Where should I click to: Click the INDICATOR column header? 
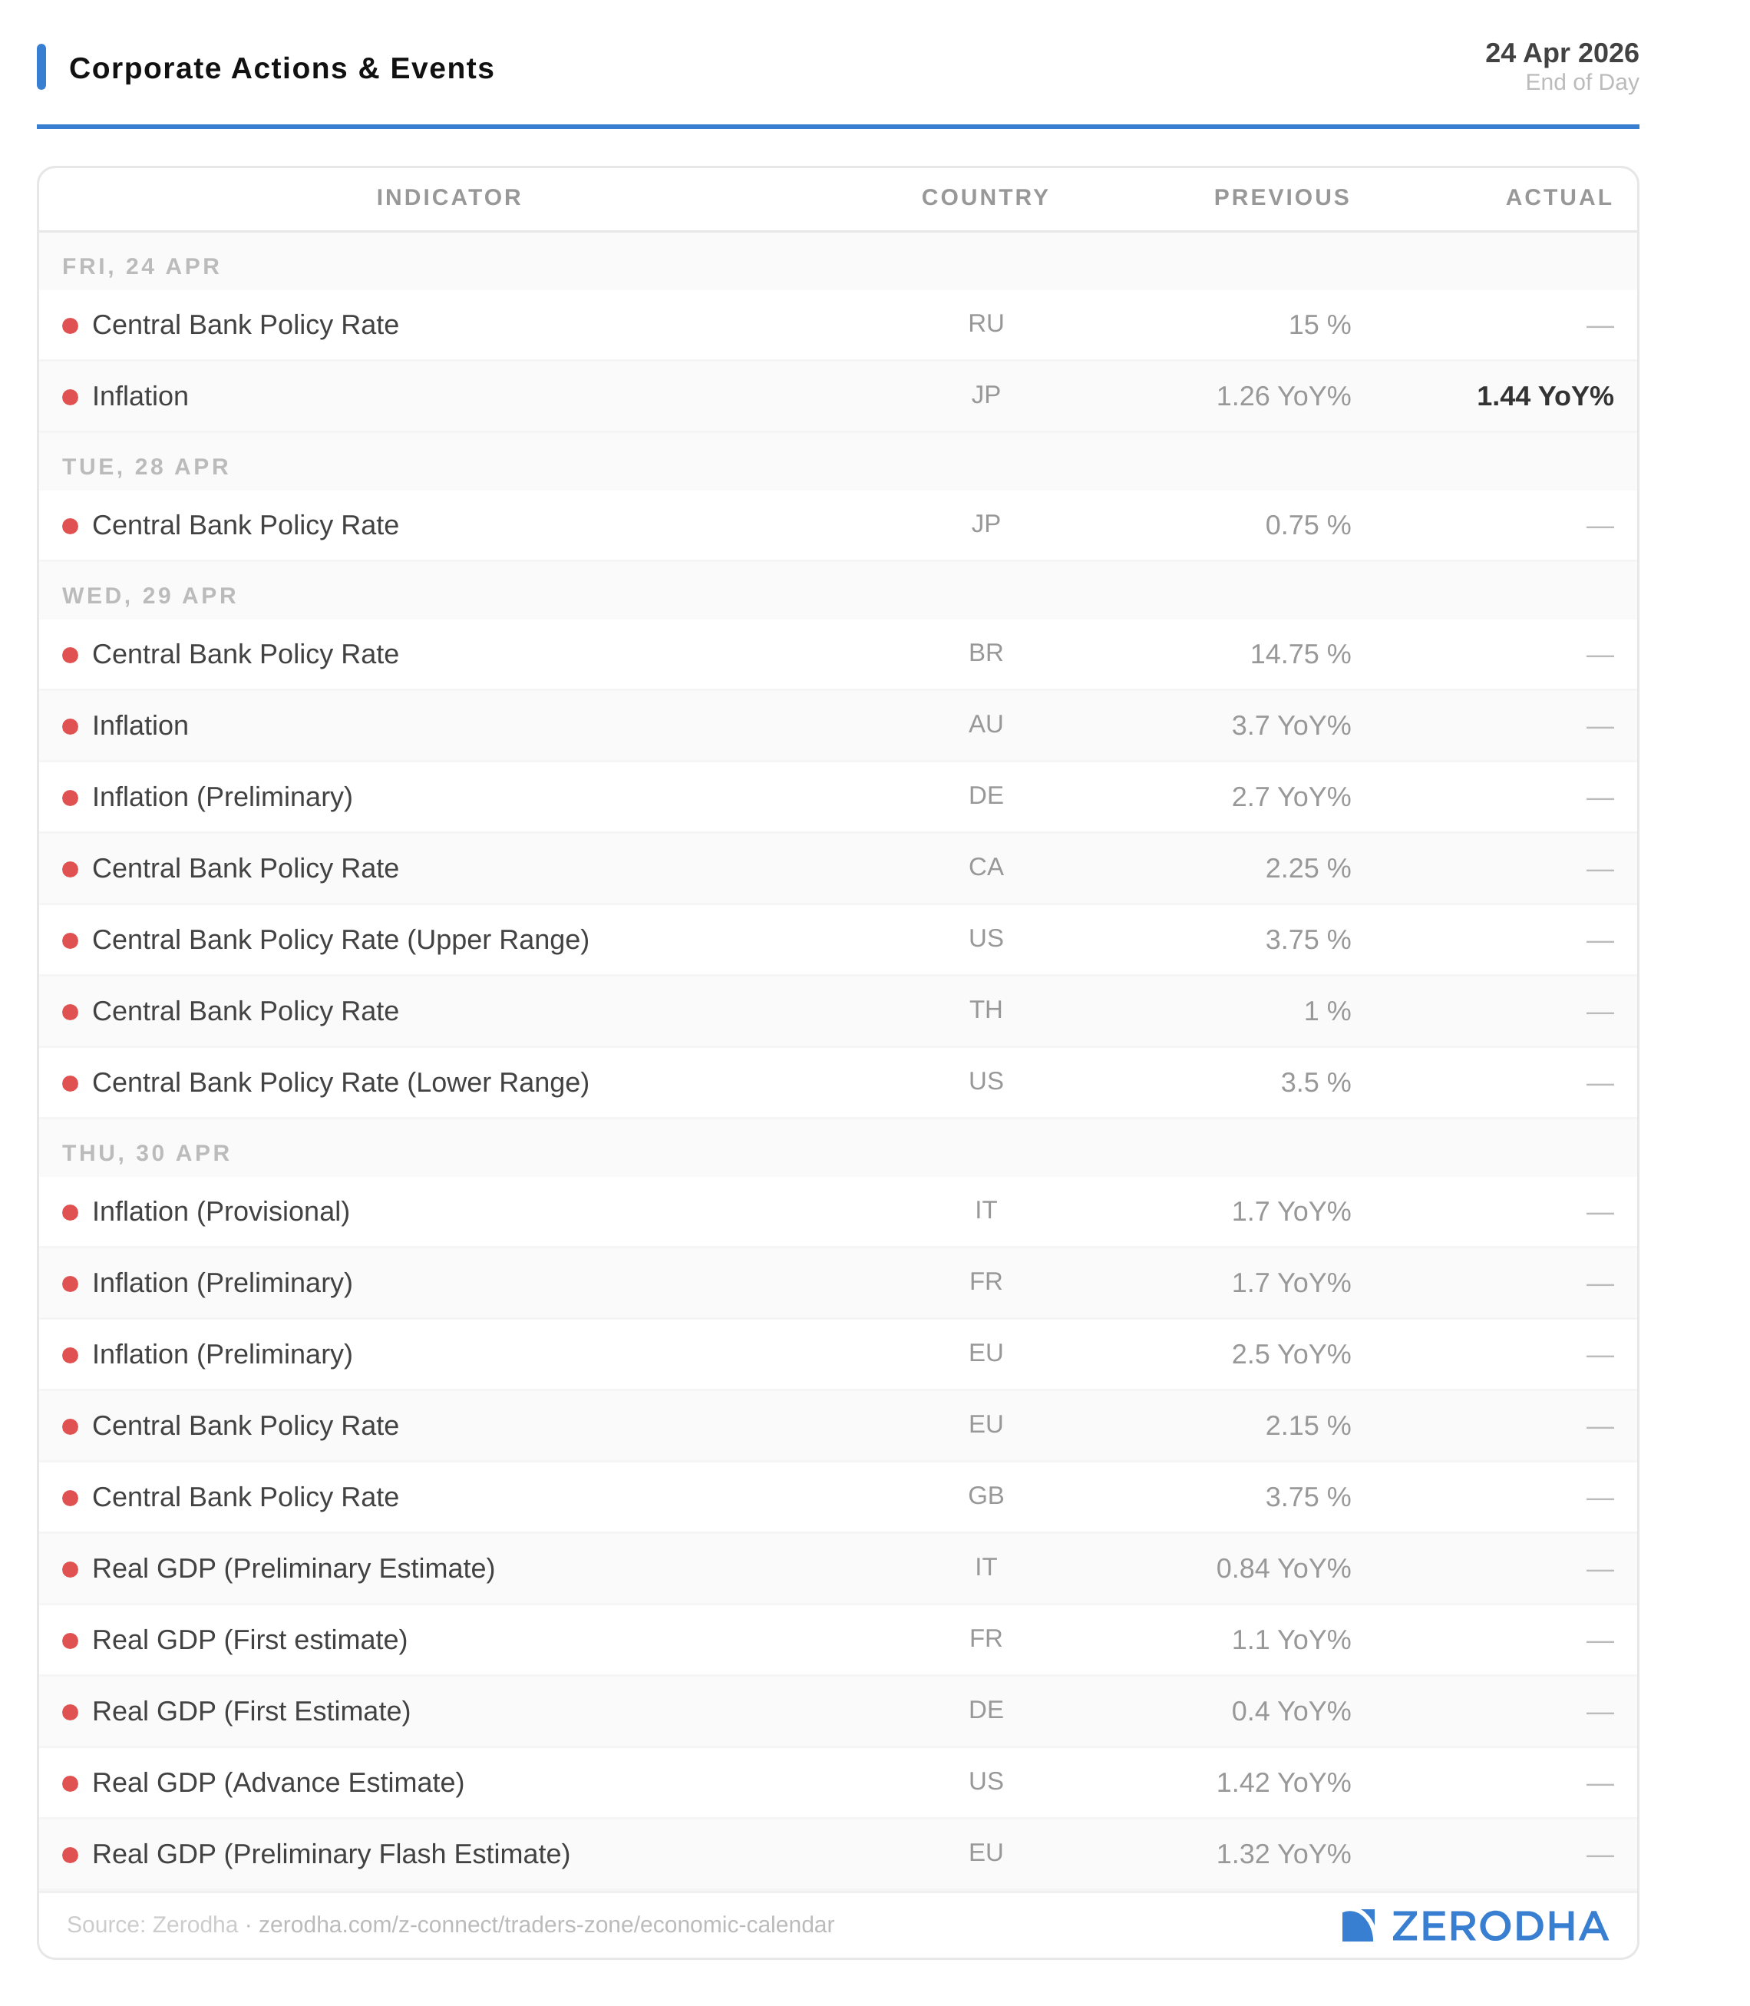point(449,197)
